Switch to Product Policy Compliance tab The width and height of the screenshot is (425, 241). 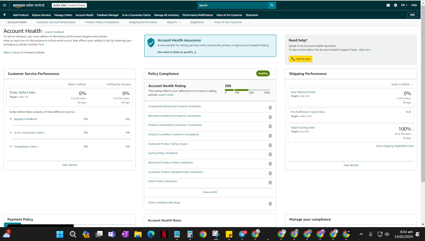[102, 22]
